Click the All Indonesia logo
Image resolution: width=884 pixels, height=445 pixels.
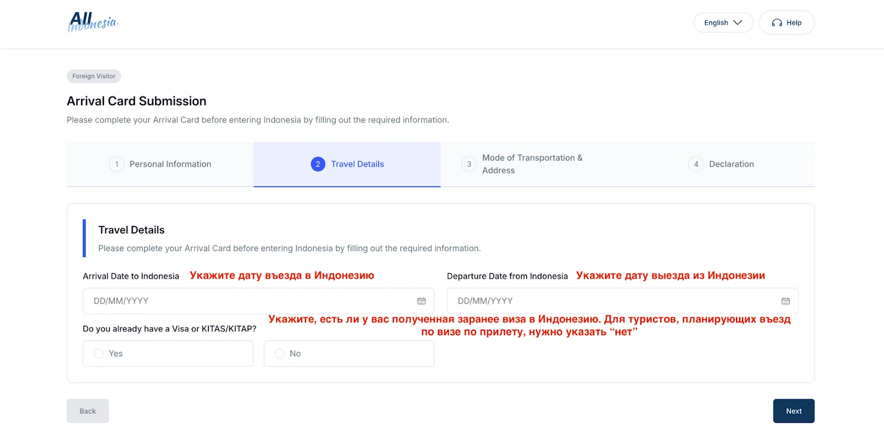click(x=92, y=22)
